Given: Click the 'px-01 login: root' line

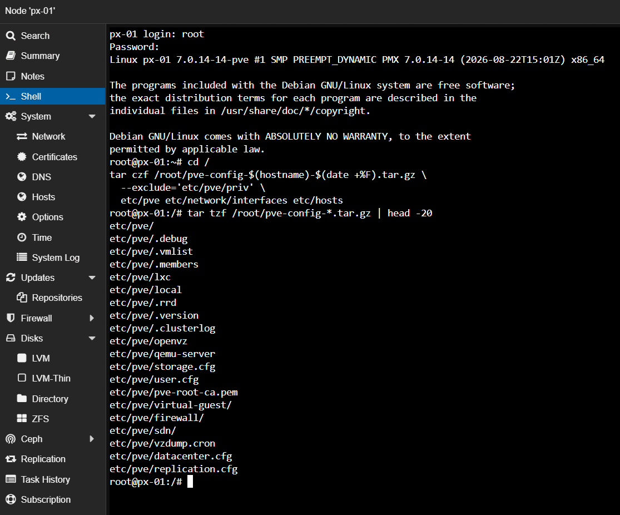Looking at the screenshot, I should [157, 34].
